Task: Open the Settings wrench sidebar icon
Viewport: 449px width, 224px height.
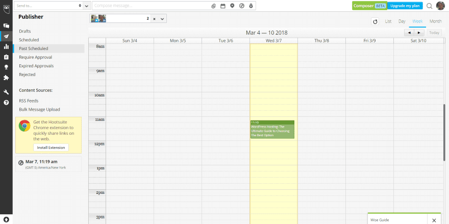Action: [x=6, y=92]
